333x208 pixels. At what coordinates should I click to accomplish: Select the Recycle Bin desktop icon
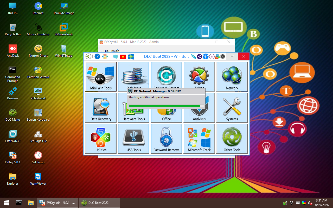(x=12, y=30)
